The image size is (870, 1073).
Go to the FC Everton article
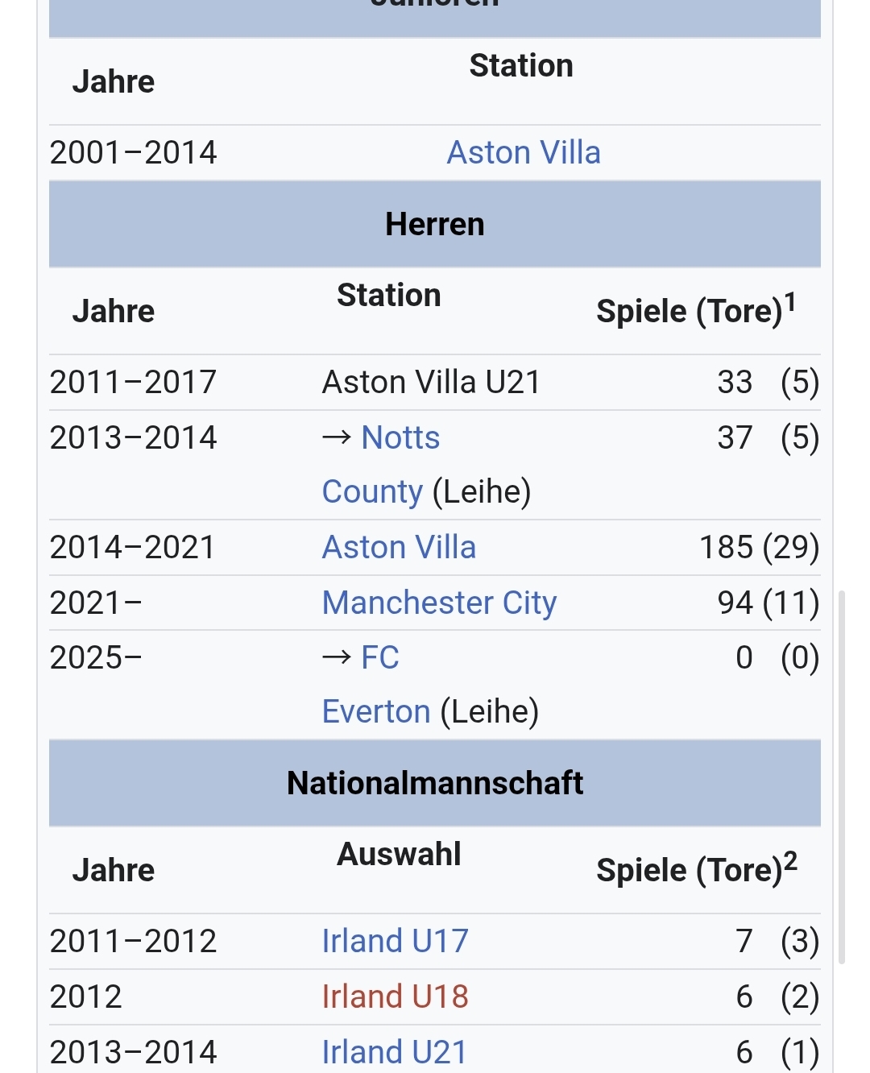376,711
